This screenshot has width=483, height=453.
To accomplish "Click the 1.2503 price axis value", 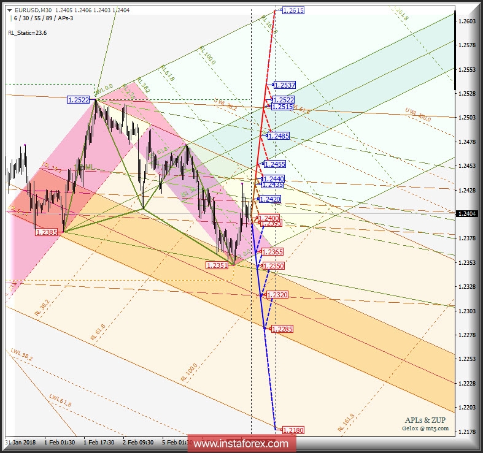I will click(467, 117).
